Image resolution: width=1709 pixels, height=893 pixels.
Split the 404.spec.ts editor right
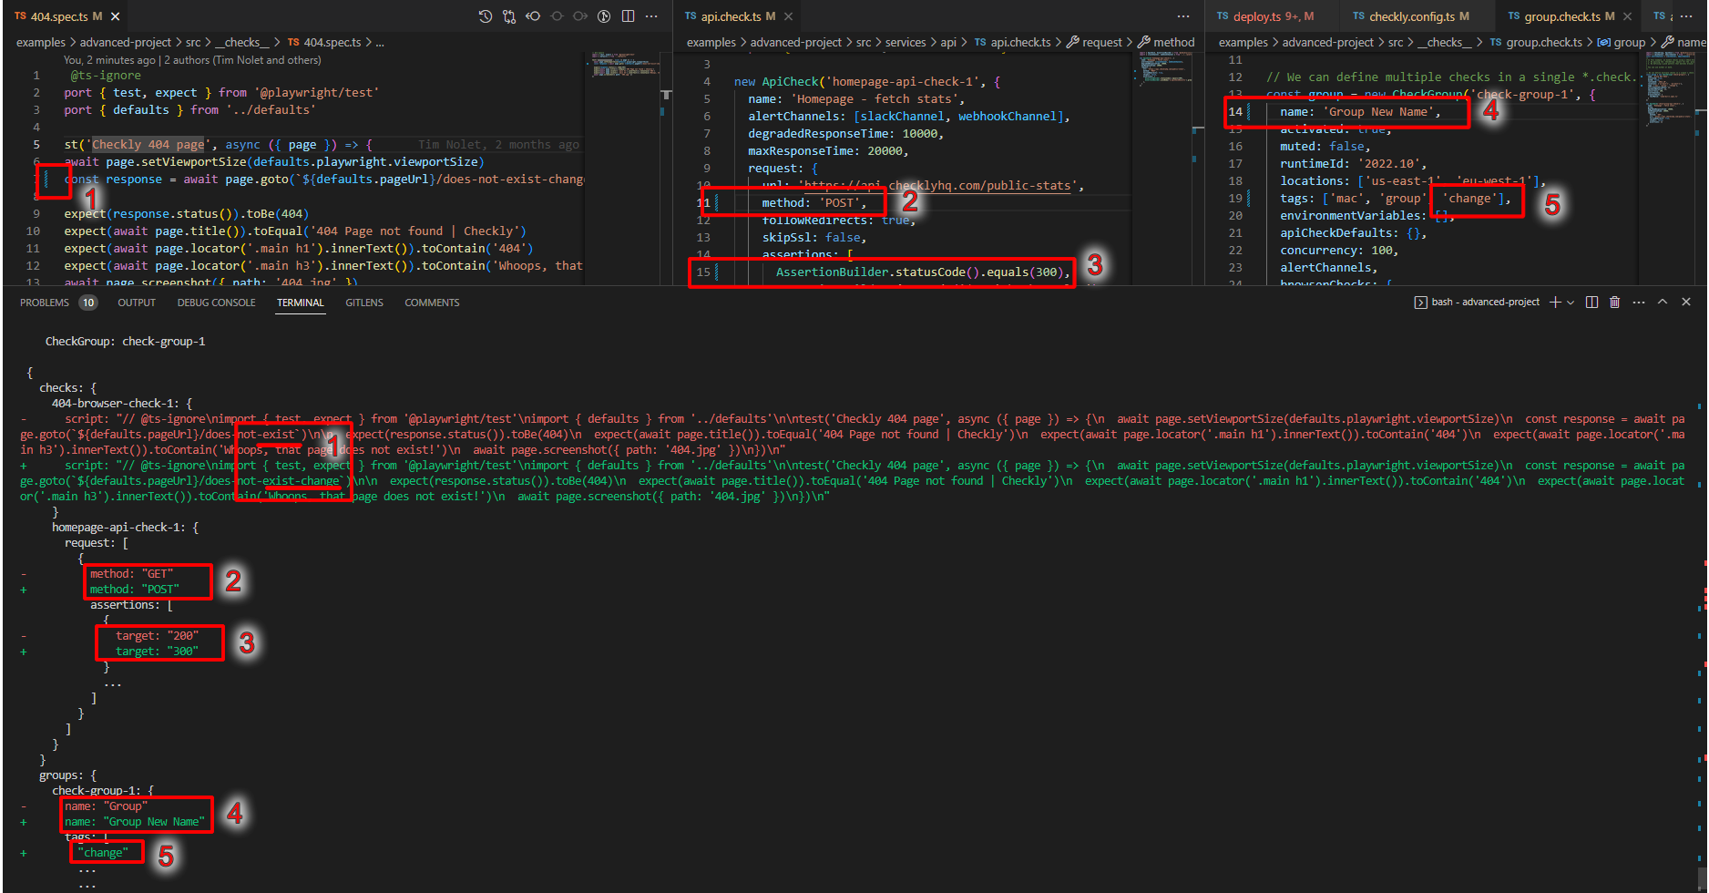(x=628, y=16)
